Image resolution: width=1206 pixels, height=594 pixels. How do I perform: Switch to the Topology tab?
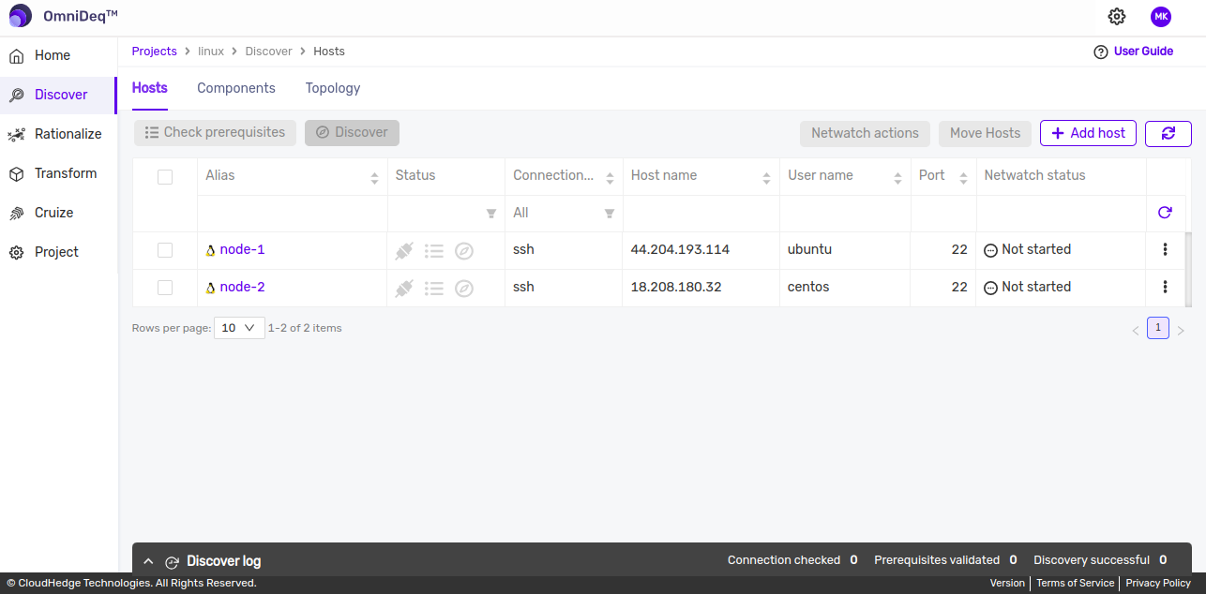333,88
